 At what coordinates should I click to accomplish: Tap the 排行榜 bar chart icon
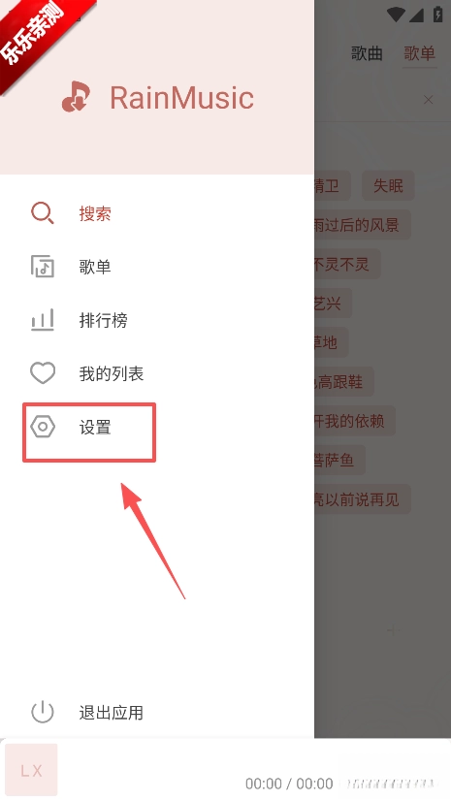click(43, 320)
